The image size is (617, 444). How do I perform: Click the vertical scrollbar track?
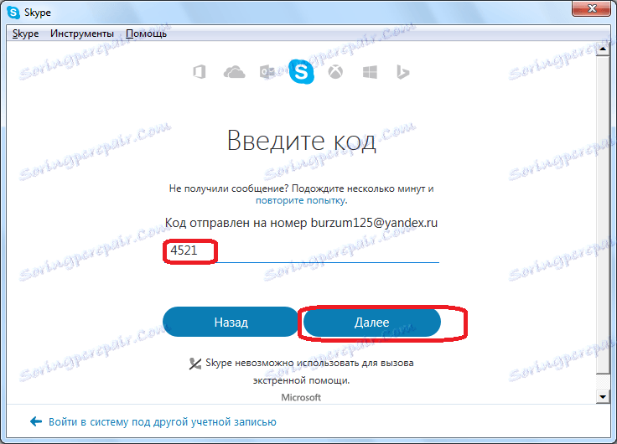[603, 223]
